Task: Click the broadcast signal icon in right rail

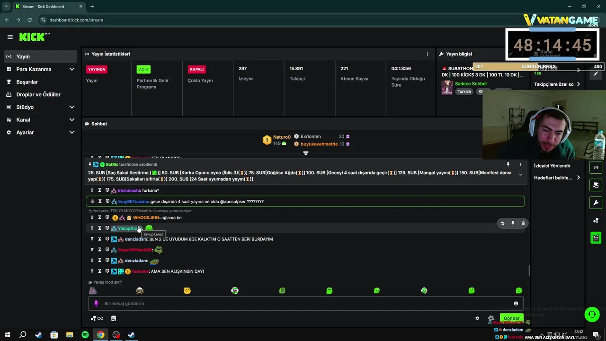Action: pyautogui.click(x=596, y=167)
